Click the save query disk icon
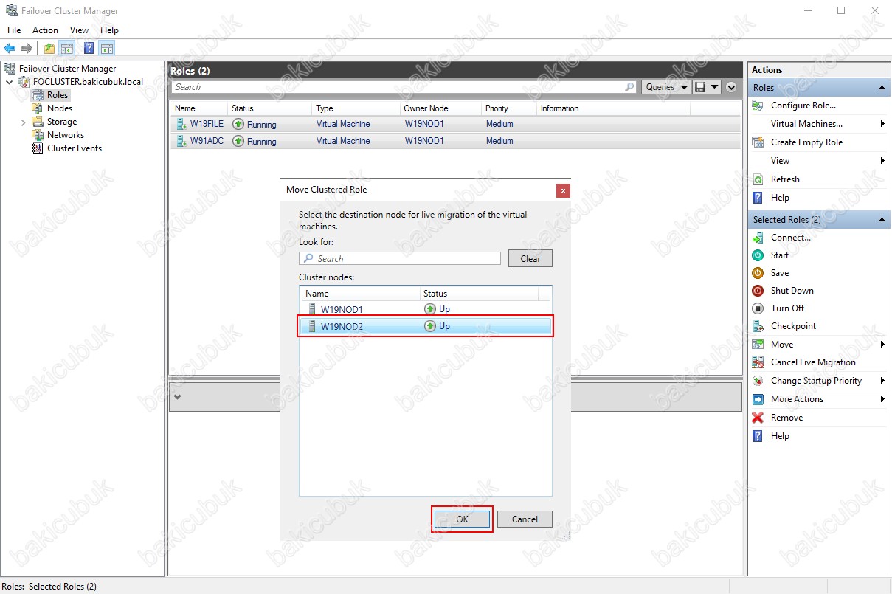 point(700,87)
